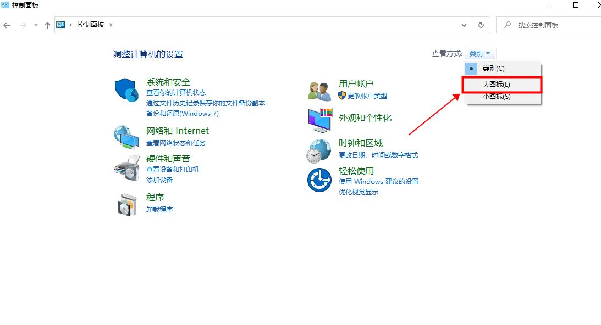Click the forward navigation arrow

[x=23, y=25]
